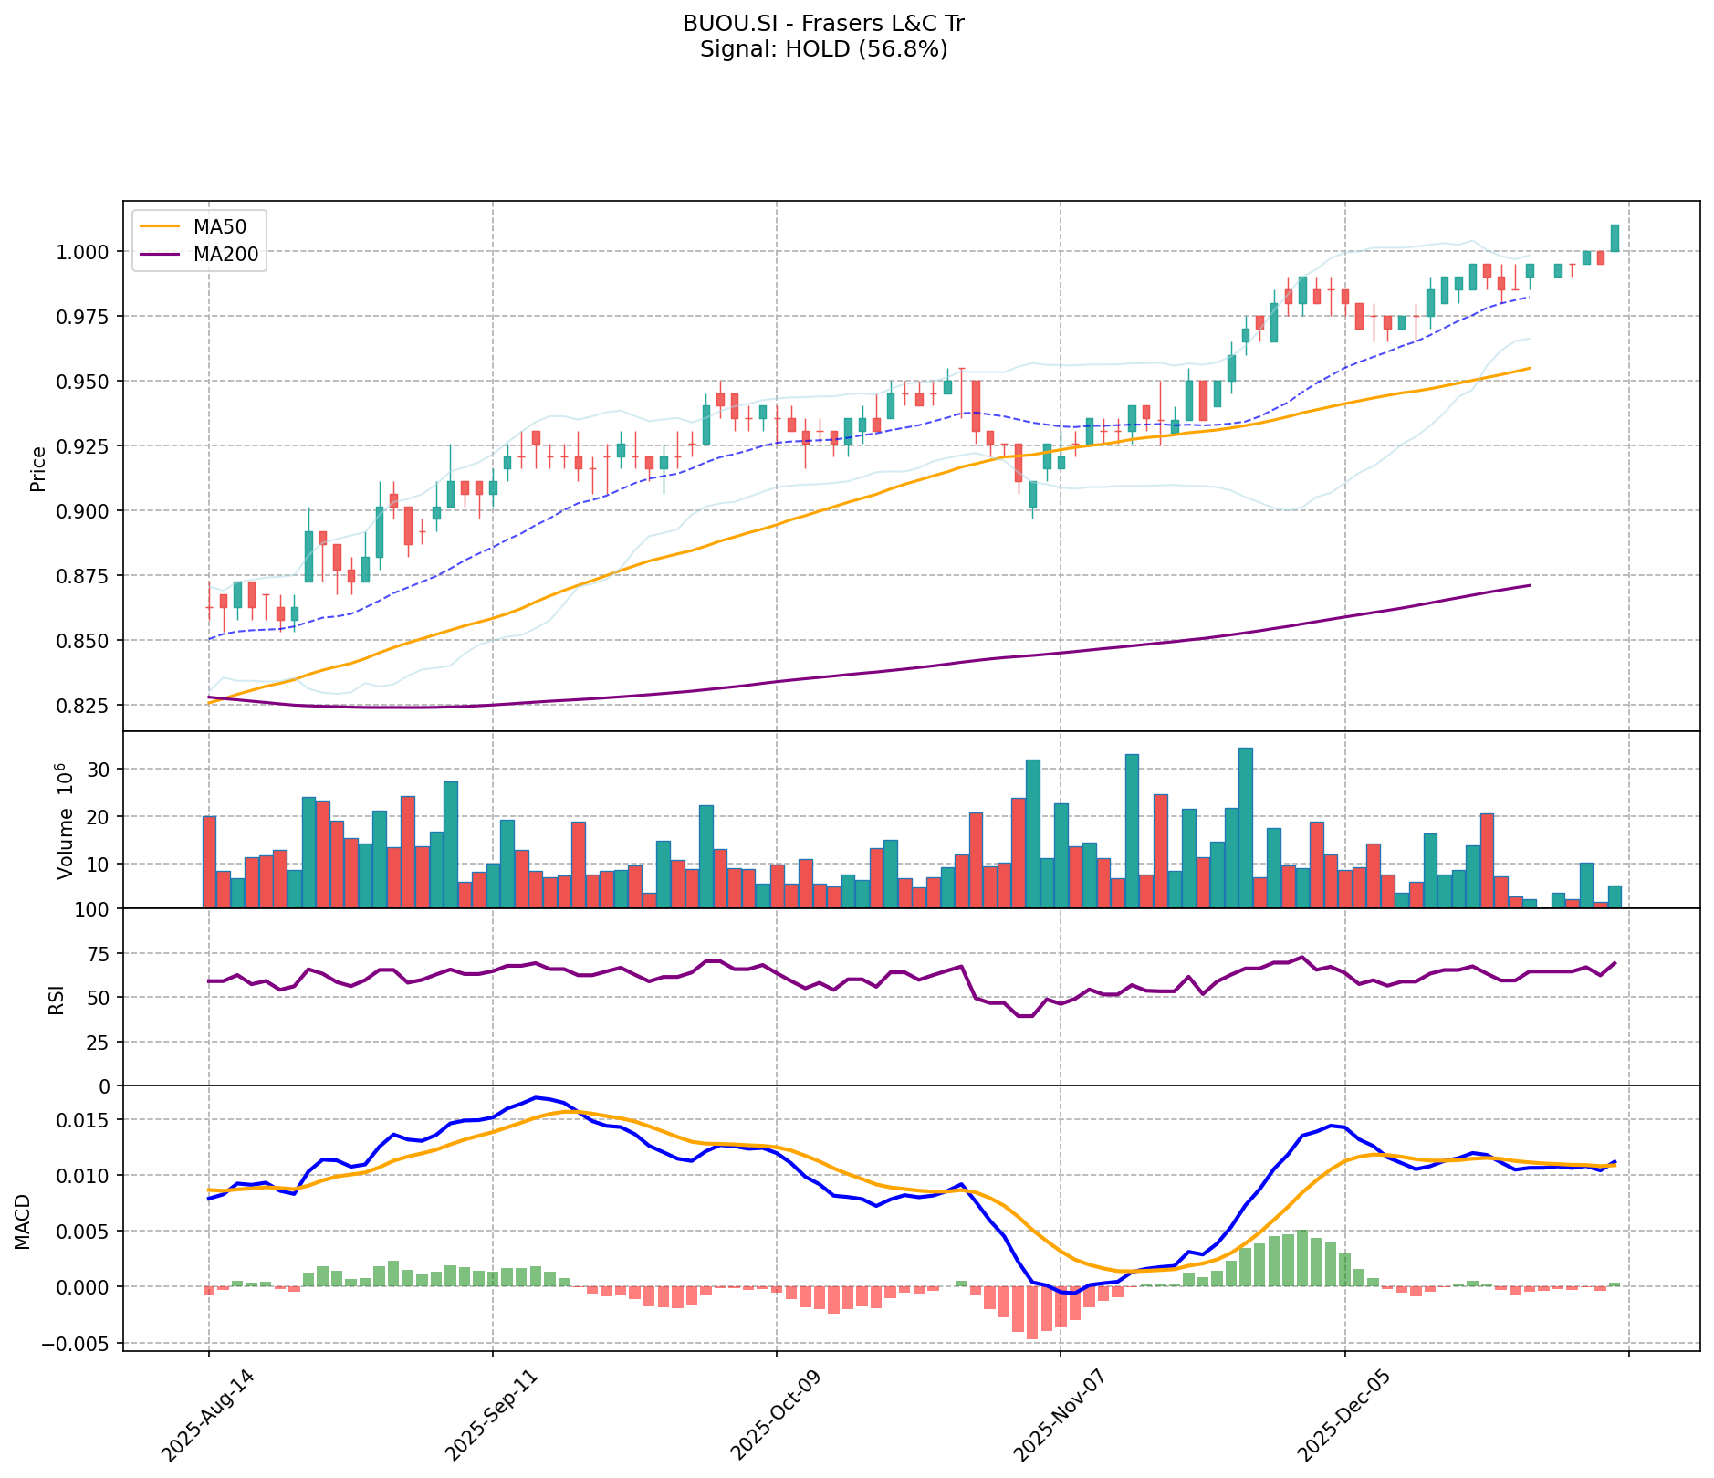Click the MA200 legend label

tap(225, 255)
